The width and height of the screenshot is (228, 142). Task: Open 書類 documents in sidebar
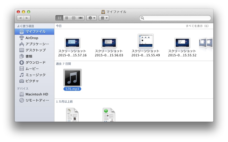pyautogui.click(x=35, y=56)
